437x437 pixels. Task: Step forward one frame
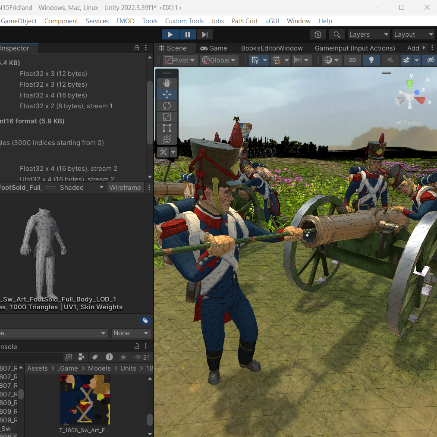tap(205, 35)
